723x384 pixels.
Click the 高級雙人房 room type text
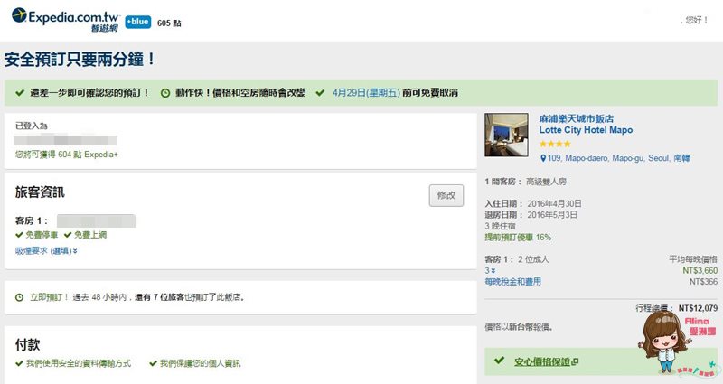point(546,182)
